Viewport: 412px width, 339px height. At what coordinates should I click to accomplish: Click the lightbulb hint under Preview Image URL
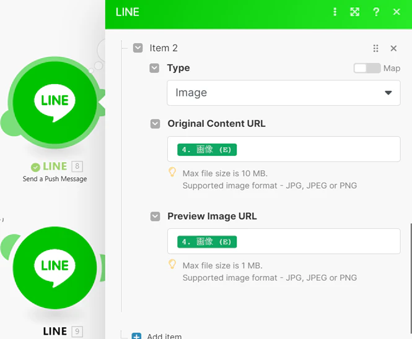tap(172, 264)
